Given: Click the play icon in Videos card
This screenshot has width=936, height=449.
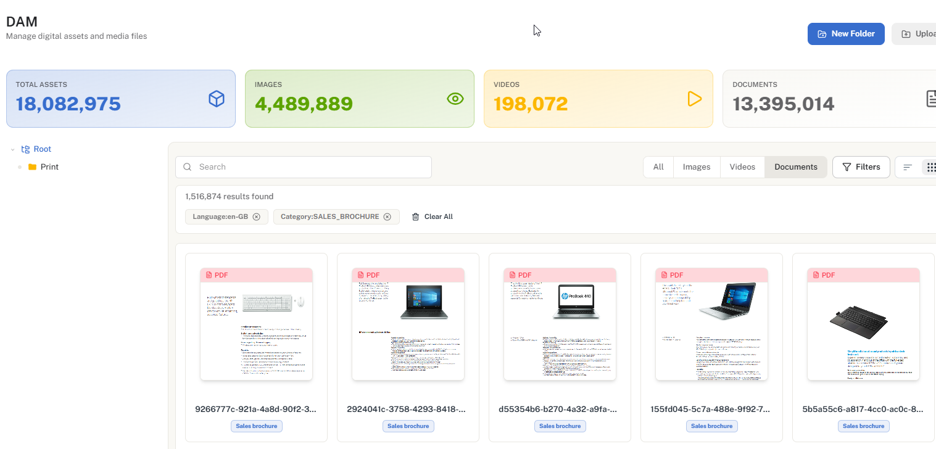Looking at the screenshot, I should point(694,99).
